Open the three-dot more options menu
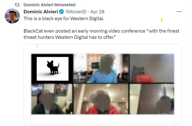Image resolution: width=192 pixels, height=126 pixels. pos(179,12)
